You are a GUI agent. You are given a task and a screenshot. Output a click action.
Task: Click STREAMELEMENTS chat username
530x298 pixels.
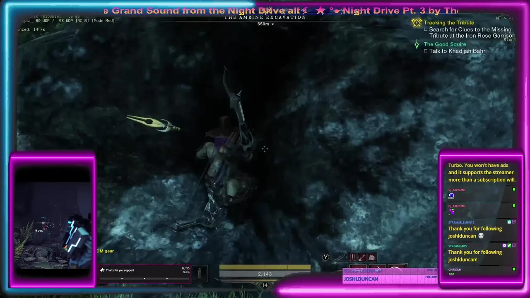(x=461, y=223)
